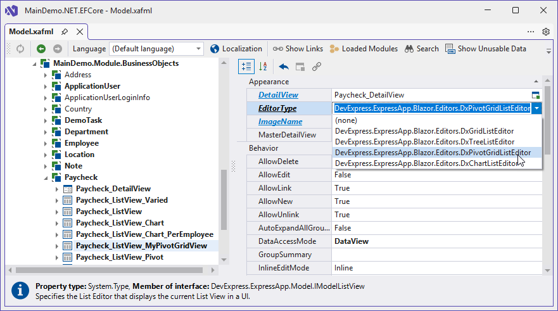This screenshot has height=311, width=558.
Task: Click the Paycheck_ListView list icon
Action: point(67,212)
